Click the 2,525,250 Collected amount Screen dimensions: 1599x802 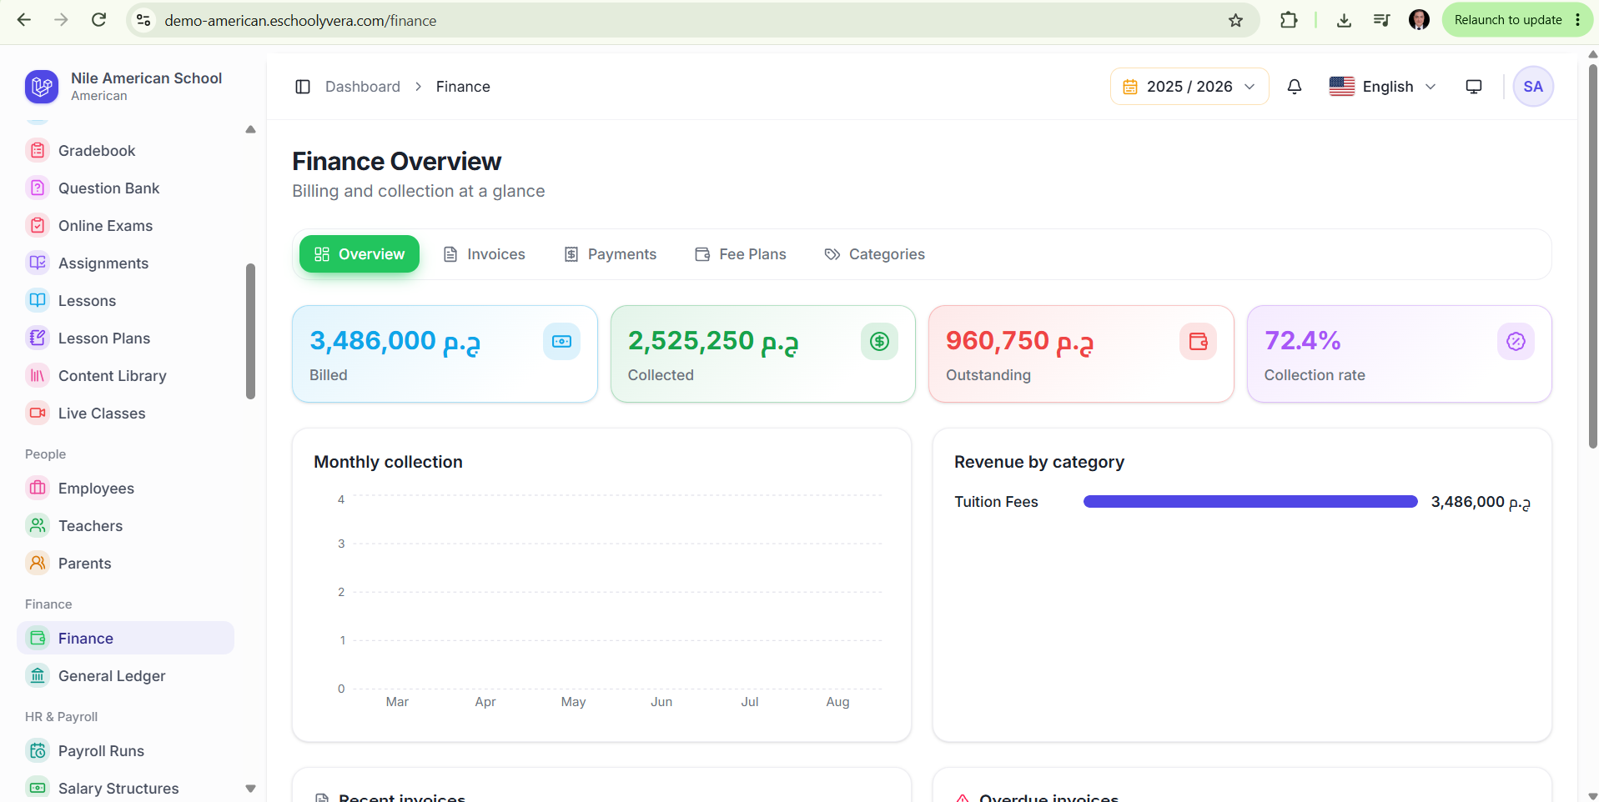pyautogui.click(x=713, y=341)
